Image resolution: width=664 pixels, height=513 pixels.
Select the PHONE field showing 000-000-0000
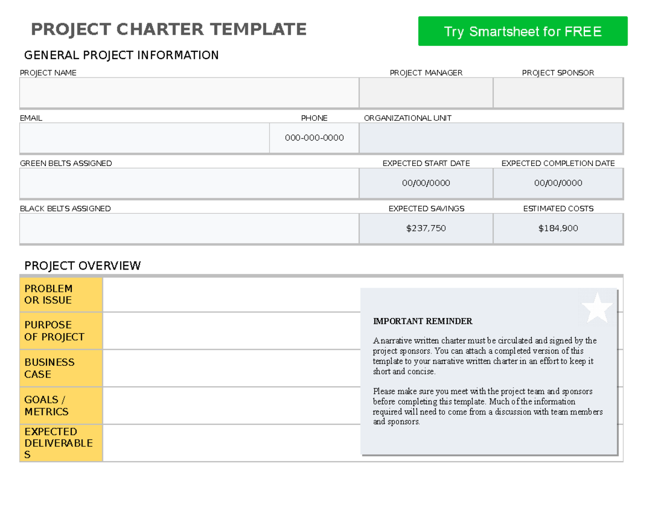(x=314, y=137)
